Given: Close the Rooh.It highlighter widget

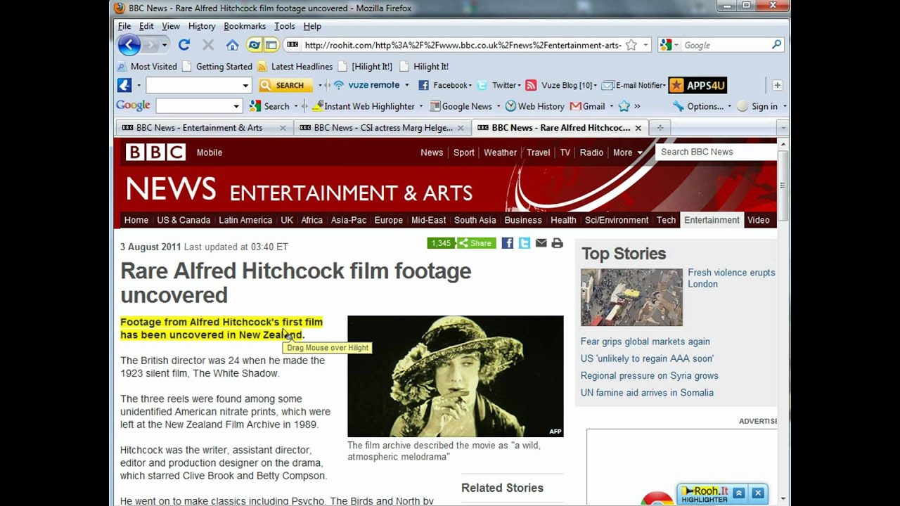Looking at the screenshot, I should [758, 493].
